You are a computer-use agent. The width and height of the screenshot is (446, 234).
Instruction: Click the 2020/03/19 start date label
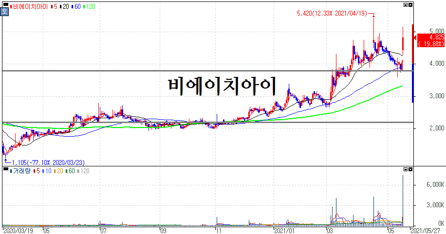coord(18,230)
